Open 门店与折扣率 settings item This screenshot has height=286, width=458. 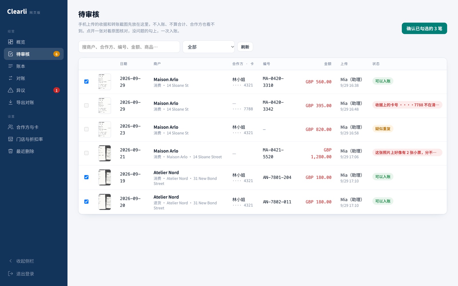click(34, 139)
